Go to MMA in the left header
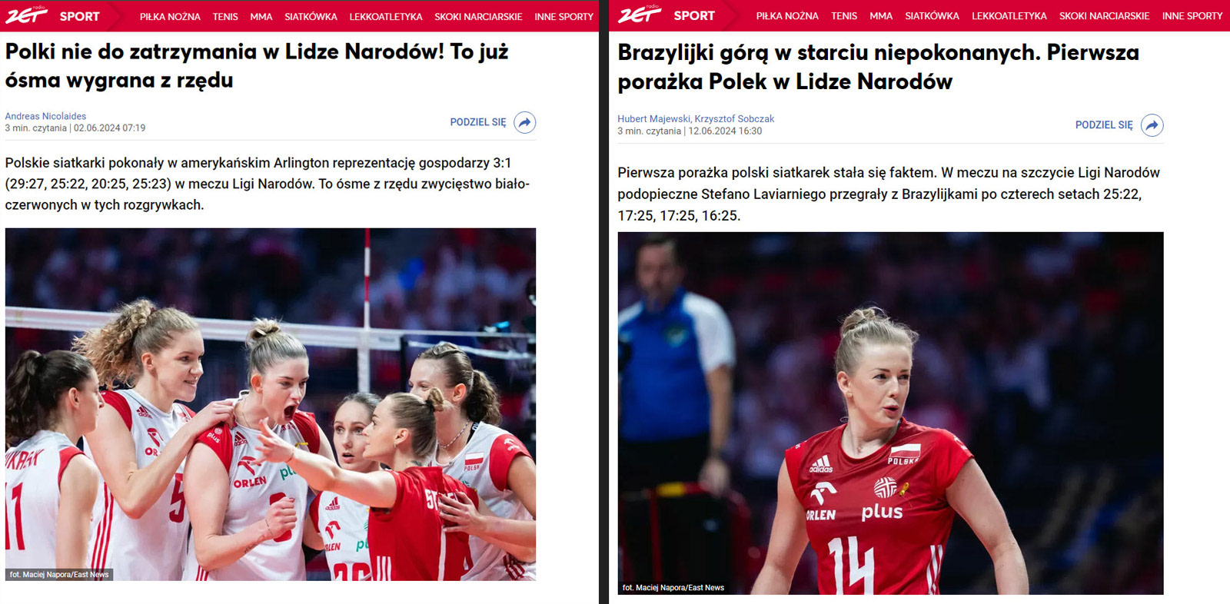The width and height of the screenshot is (1230, 604). [x=261, y=16]
